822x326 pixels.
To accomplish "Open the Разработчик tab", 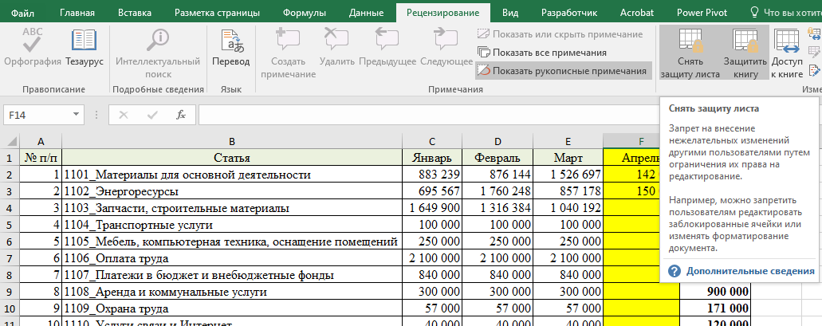I will click(571, 13).
